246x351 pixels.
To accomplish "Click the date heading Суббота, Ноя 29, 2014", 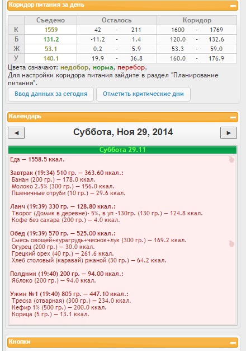I will pyautogui.click(x=123, y=132).
